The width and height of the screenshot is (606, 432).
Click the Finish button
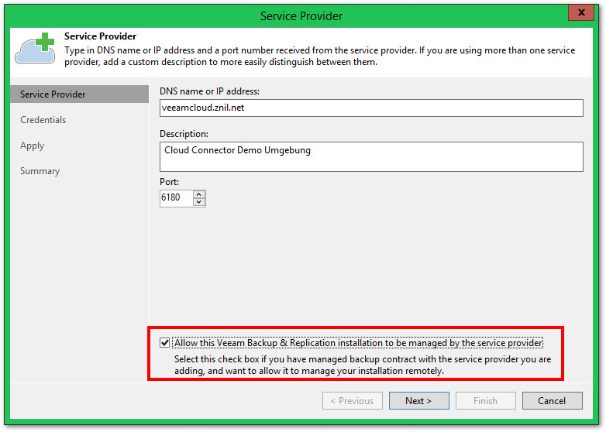click(x=485, y=401)
